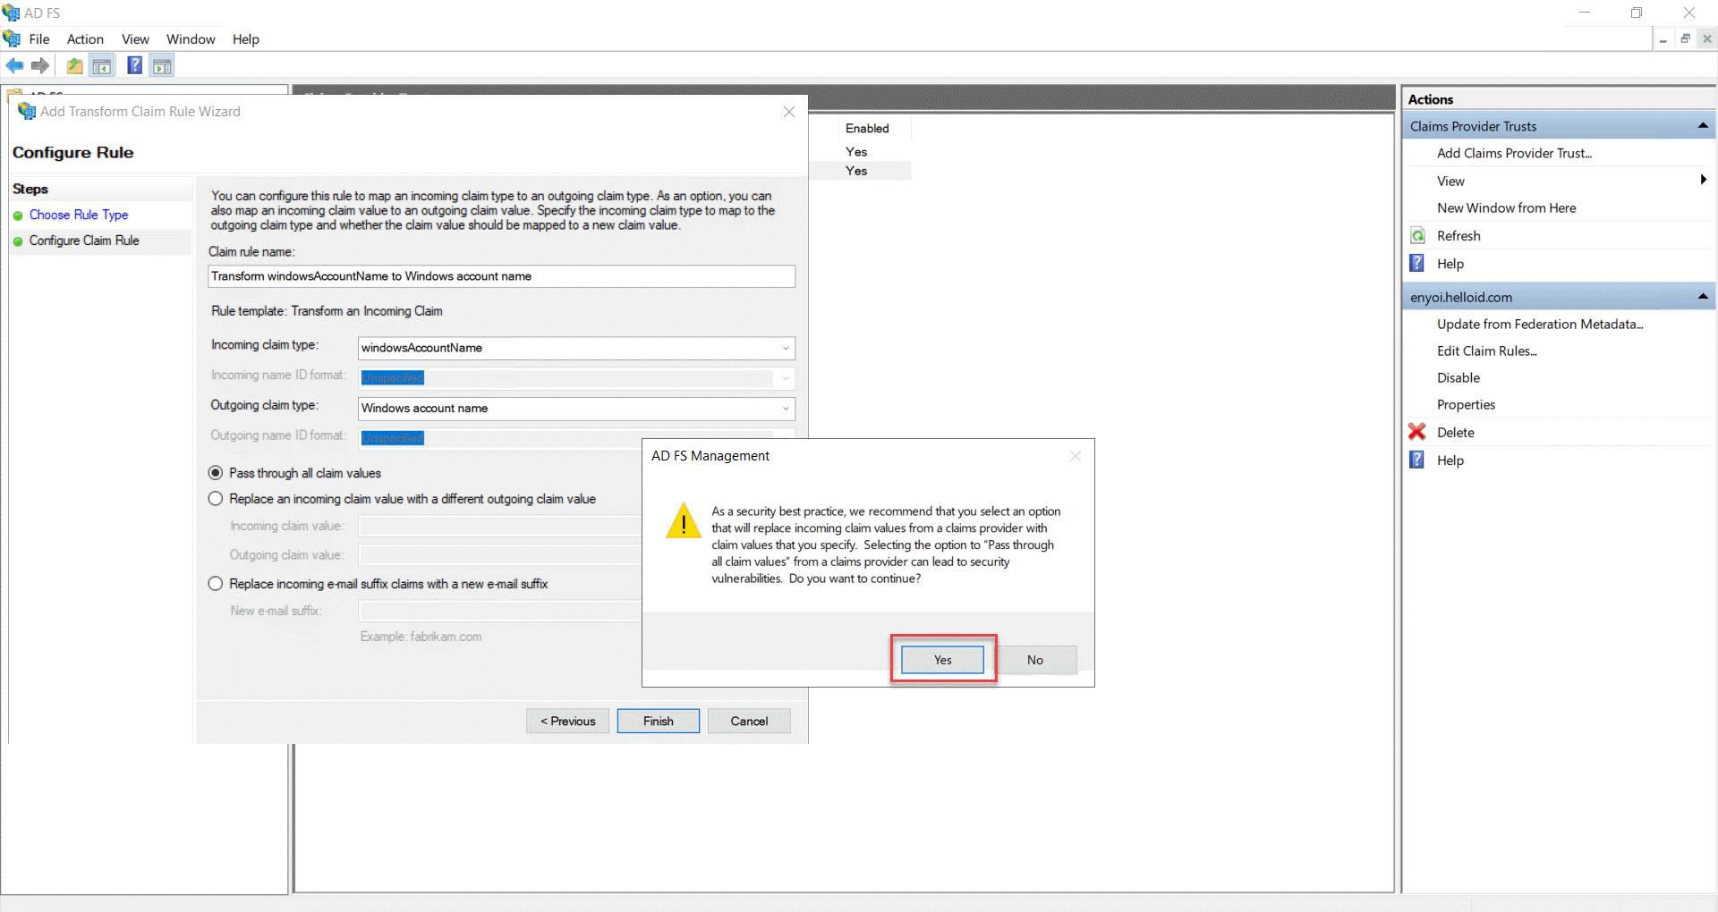The width and height of the screenshot is (1718, 912).
Task: Click the Finish button in the wizard
Action: click(x=659, y=722)
